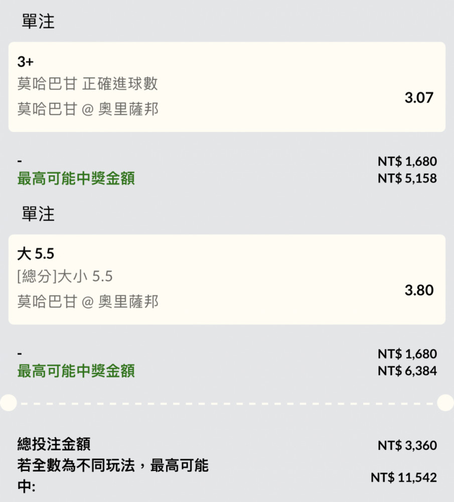Image resolution: width=454 pixels, height=502 pixels.
Task: Select the second 單注 section heading
Action: [x=38, y=214]
